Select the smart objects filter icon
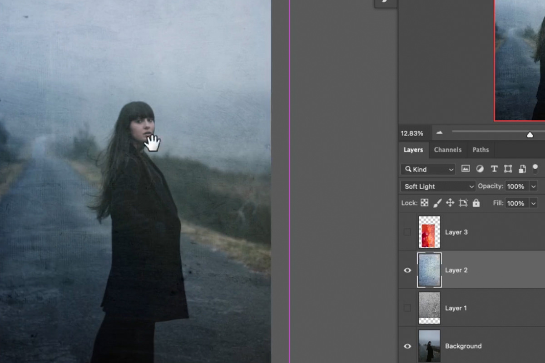545x363 pixels. click(522, 169)
